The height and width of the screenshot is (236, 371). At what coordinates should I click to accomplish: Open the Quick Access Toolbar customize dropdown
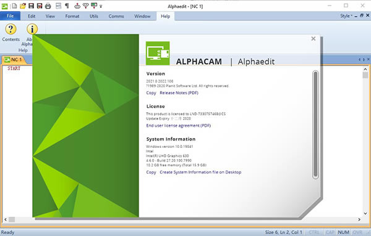(101, 6)
